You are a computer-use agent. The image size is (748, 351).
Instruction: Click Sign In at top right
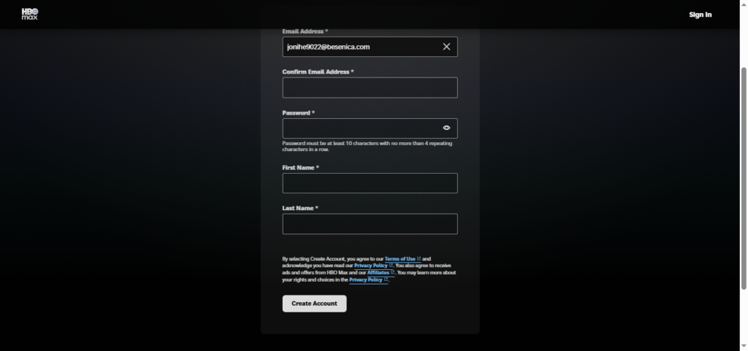coord(701,15)
